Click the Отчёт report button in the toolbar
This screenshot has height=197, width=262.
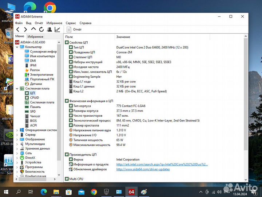[x=74, y=30]
